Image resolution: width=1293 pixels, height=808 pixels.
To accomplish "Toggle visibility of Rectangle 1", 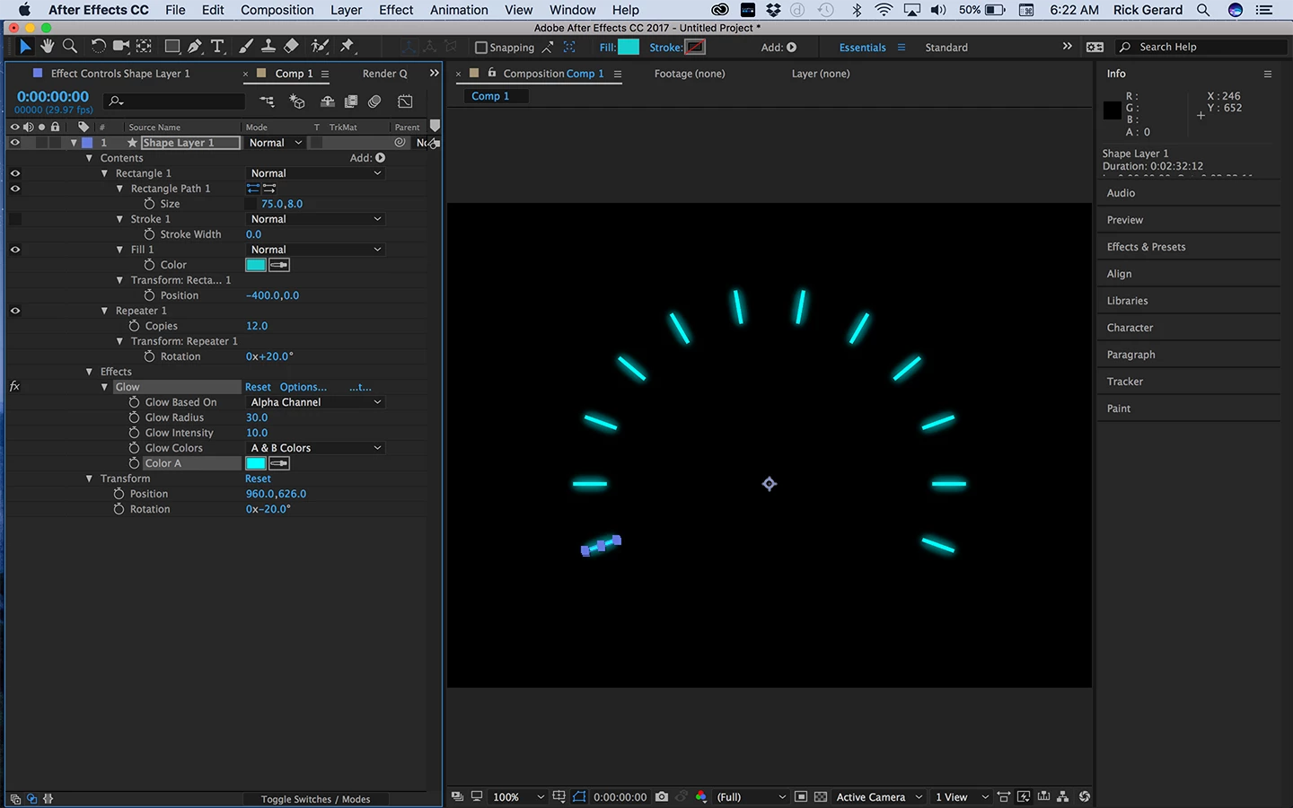I will (x=14, y=173).
